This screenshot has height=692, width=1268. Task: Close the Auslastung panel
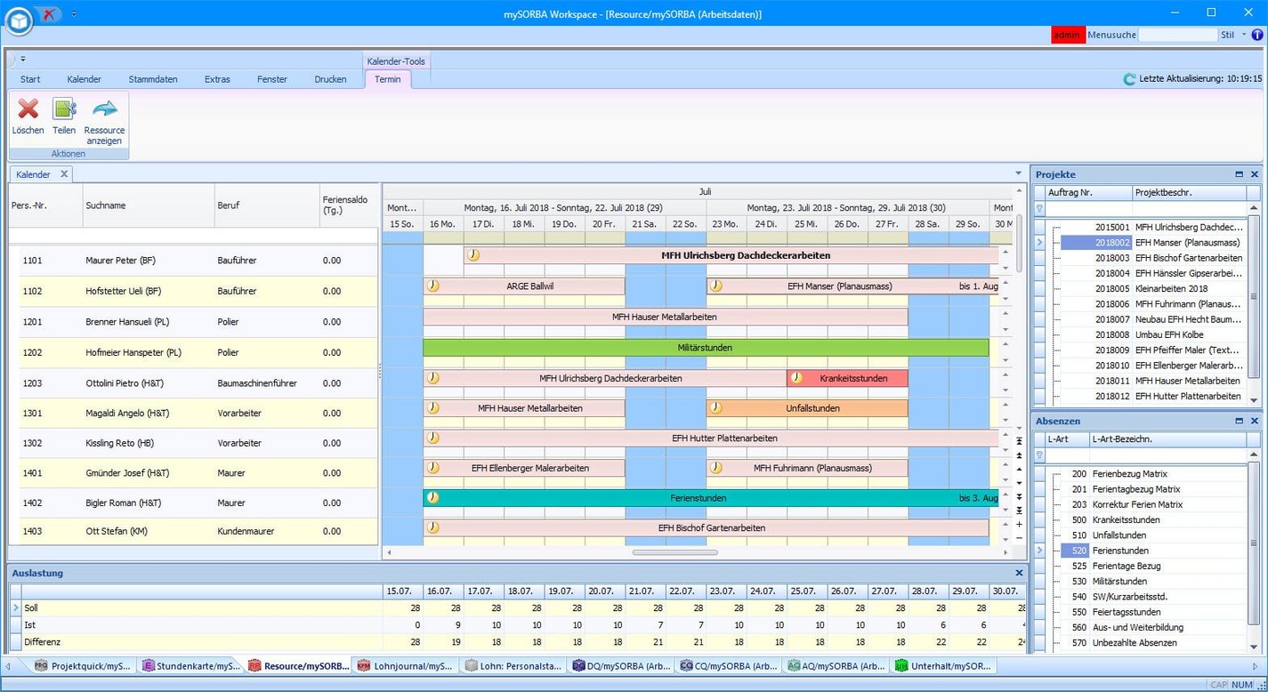[x=1019, y=573]
